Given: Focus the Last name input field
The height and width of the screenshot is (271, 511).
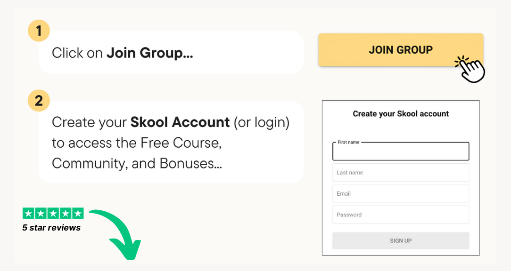Looking at the screenshot, I should click(x=401, y=172).
